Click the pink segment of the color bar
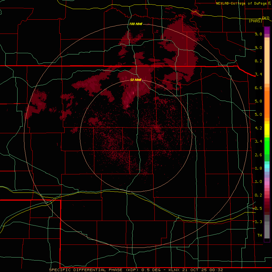The image size is (272, 272). point(267,183)
